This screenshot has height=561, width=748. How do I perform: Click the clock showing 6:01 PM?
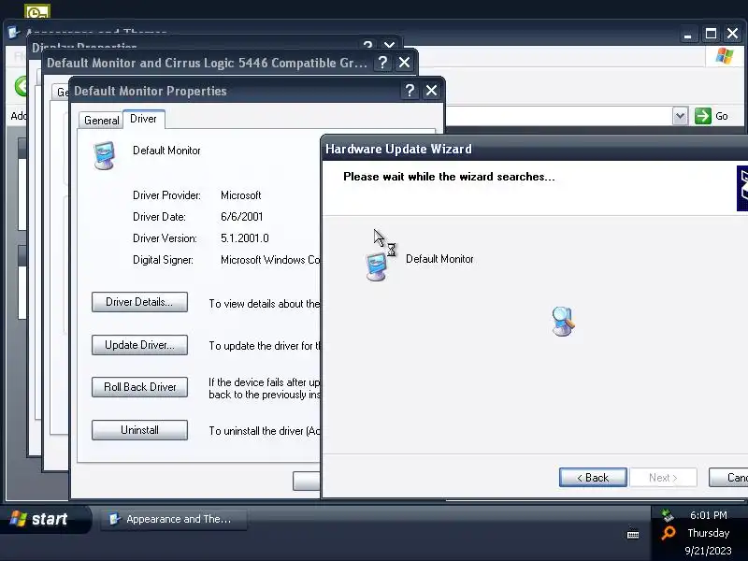click(x=709, y=515)
